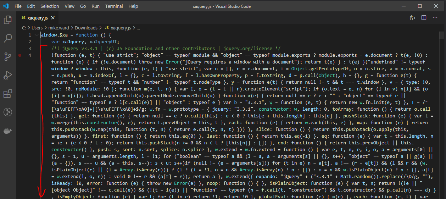This screenshot has height=199, width=446.
Task: Click the C: breadcrumb segment
Action: pyautogui.click(x=24, y=28)
